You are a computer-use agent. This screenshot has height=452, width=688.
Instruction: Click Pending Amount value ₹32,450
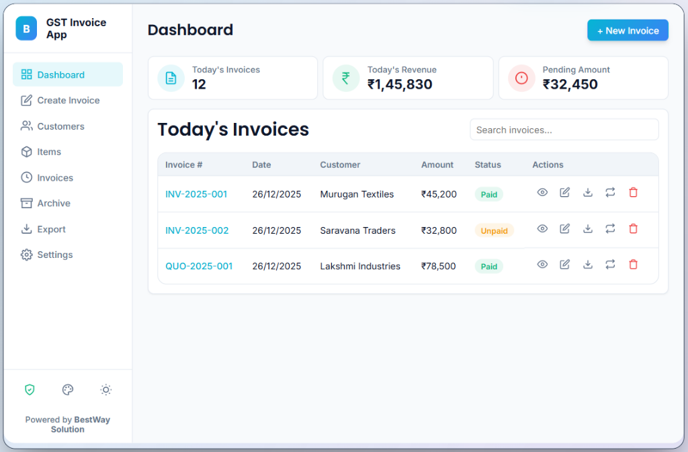tap(570, 84)
